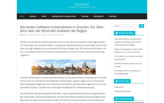Viewport: 164px width, 103px height.
Task: Open the Passwort-Management 3 Tipps post
Action: pos(128,51)
